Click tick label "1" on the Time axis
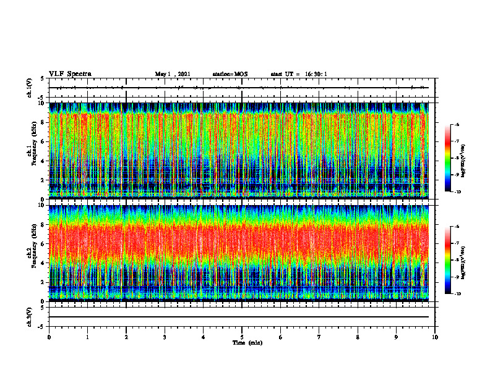 point(87,337)
